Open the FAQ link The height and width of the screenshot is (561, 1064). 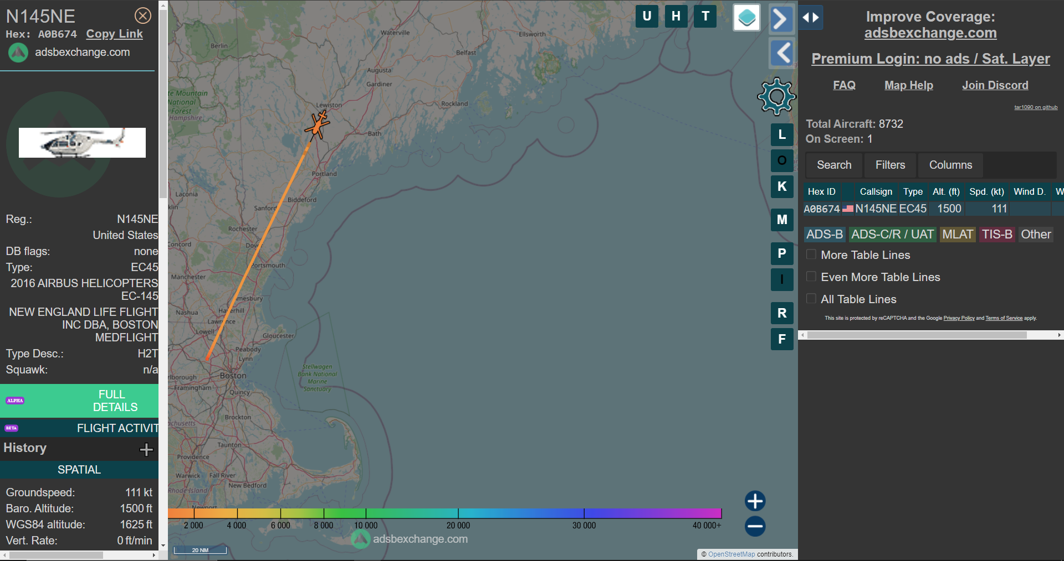[844, 85]
